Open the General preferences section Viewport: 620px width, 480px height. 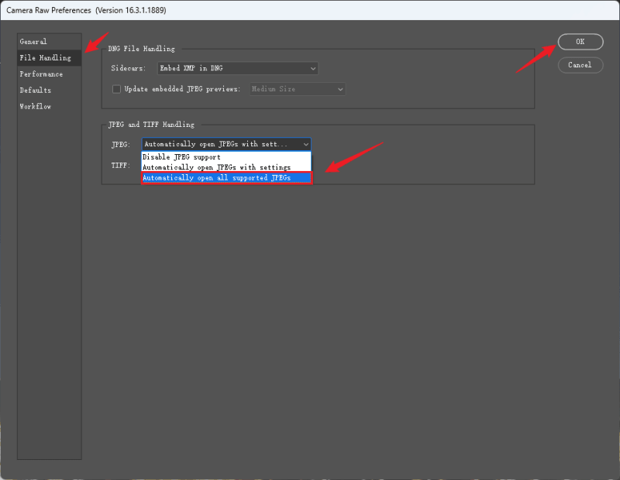(x=34, y=42)
